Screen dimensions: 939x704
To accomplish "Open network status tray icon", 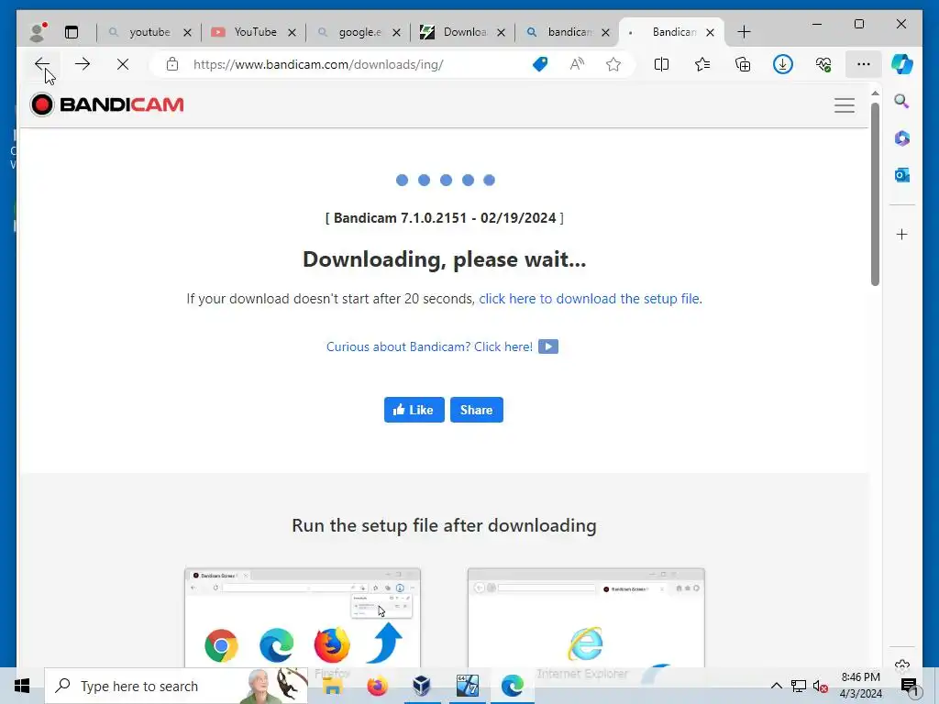I will (799, 686).
